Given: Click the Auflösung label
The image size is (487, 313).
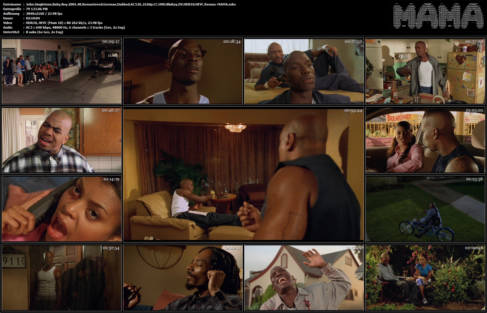Looking at the screenshot, I should coord(11,14).
